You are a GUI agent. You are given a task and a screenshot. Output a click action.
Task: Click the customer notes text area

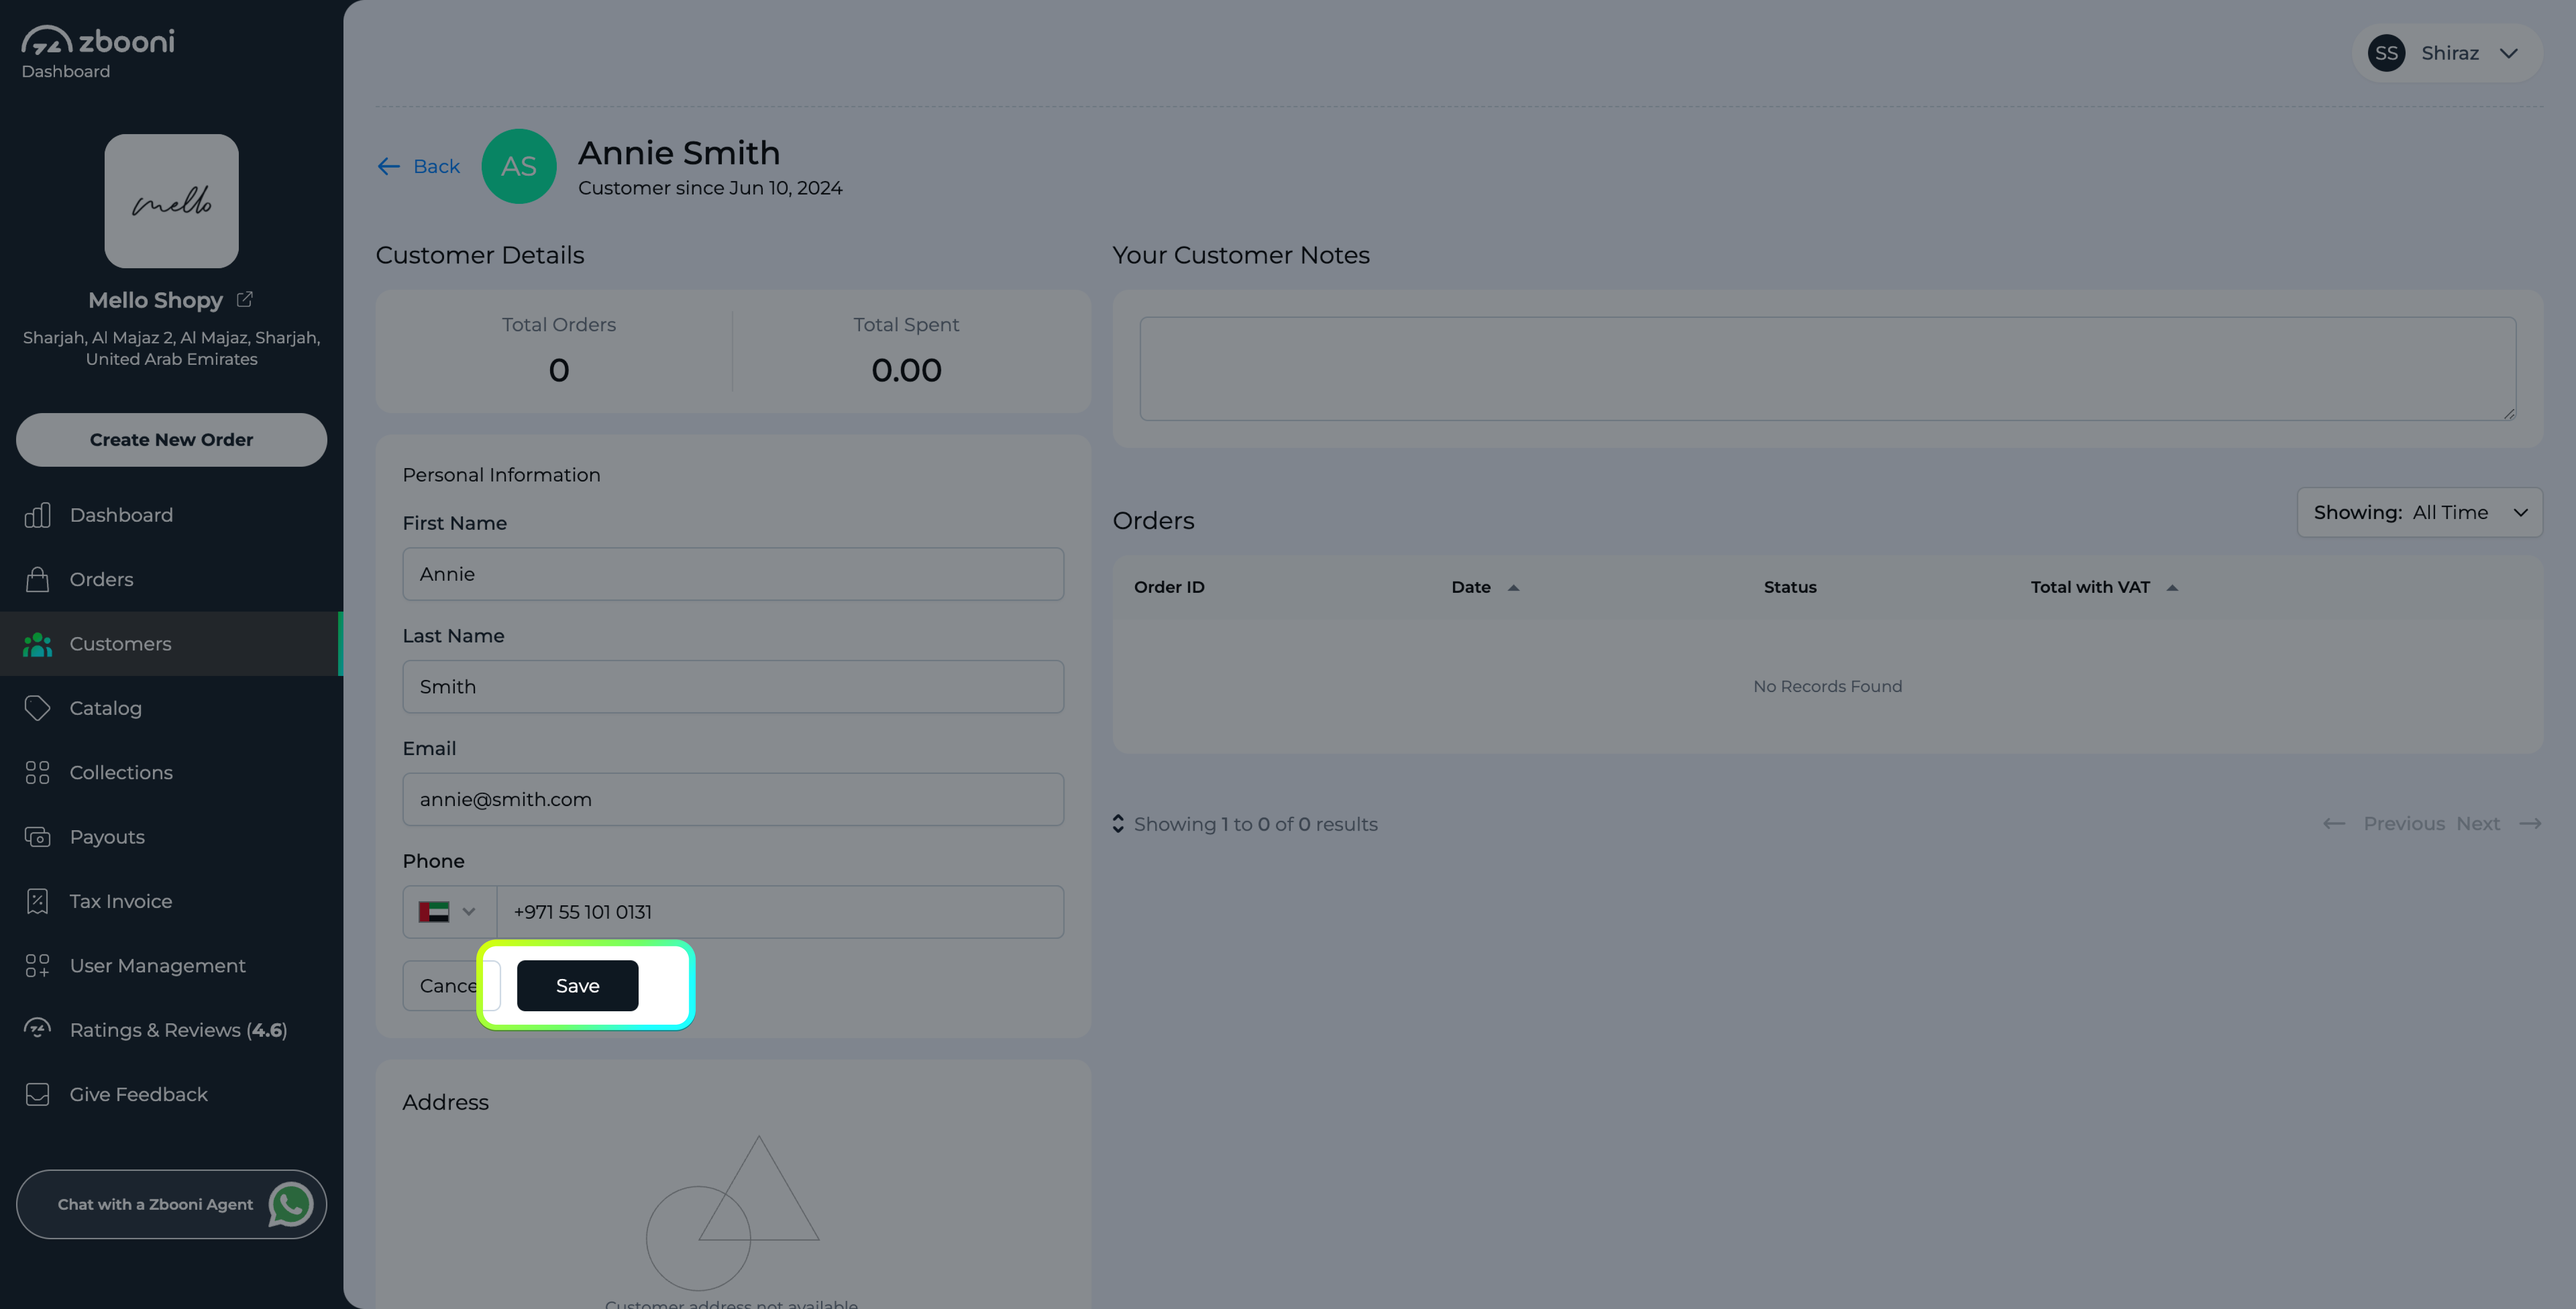(1827, 369)
